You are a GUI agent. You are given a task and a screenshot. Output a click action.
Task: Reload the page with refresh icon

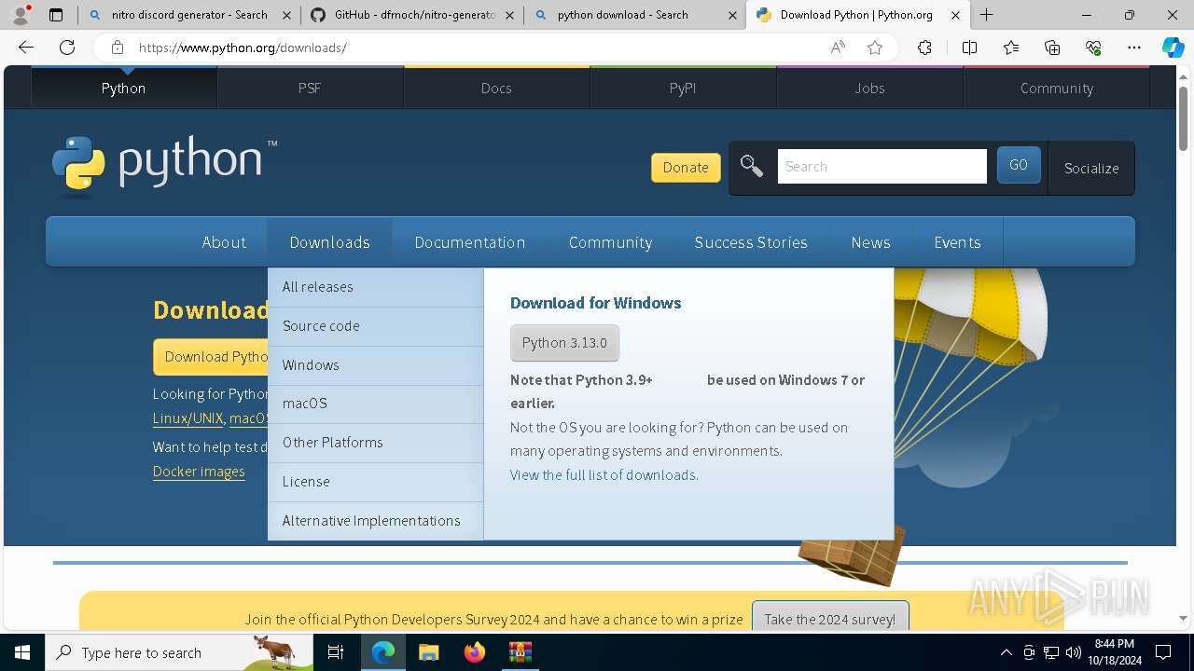(x=67, y=48)
